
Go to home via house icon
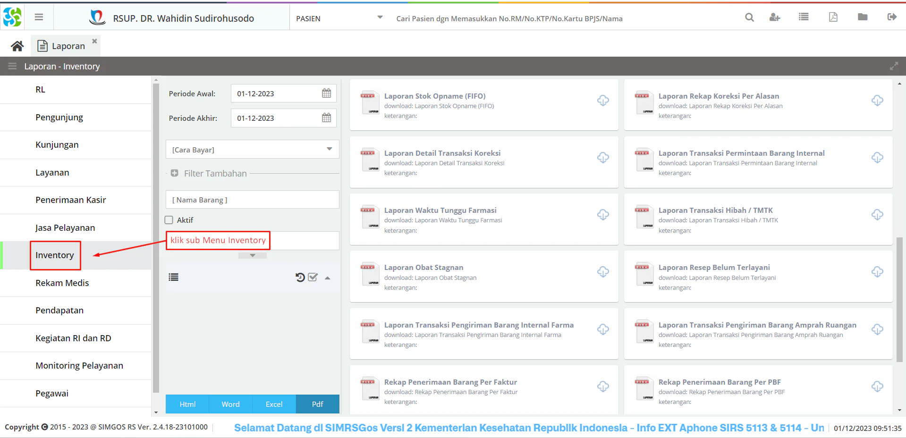tap(17, 46)
